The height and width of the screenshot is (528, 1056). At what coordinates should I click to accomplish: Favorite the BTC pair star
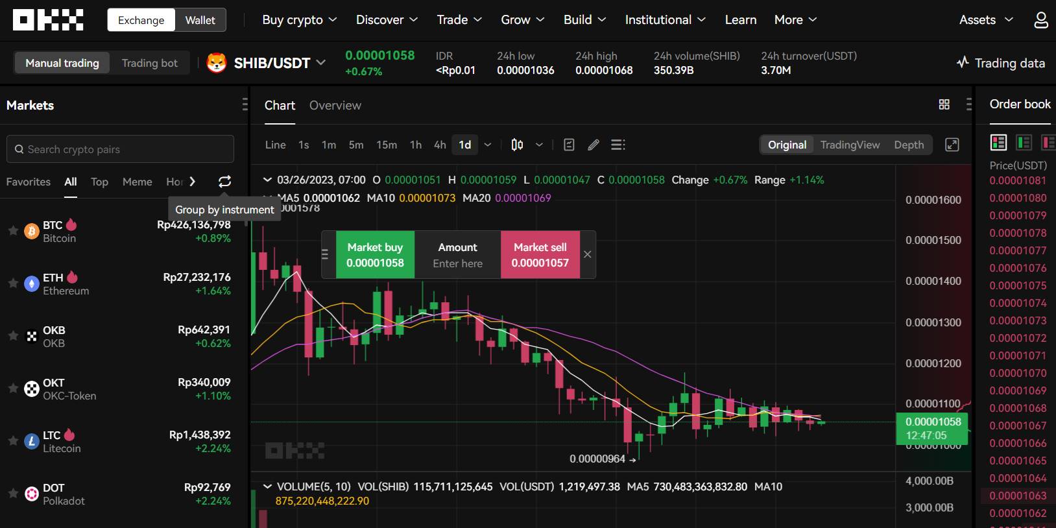point(12,230)
